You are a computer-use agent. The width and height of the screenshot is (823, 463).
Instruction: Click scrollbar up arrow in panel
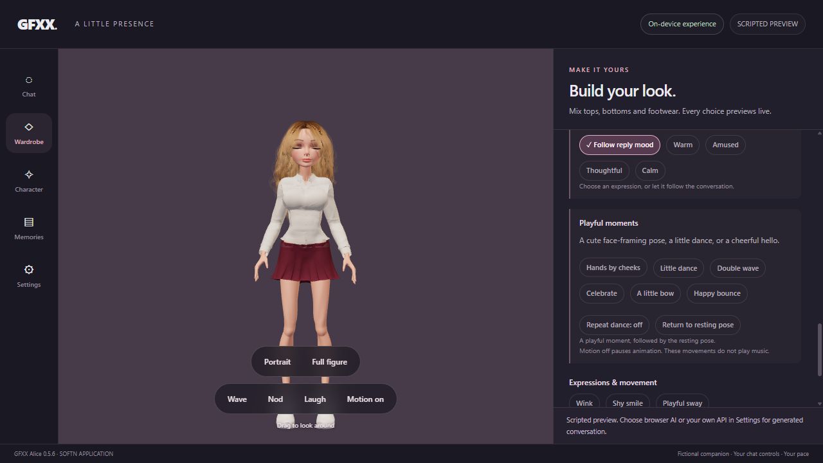(819, 133)
